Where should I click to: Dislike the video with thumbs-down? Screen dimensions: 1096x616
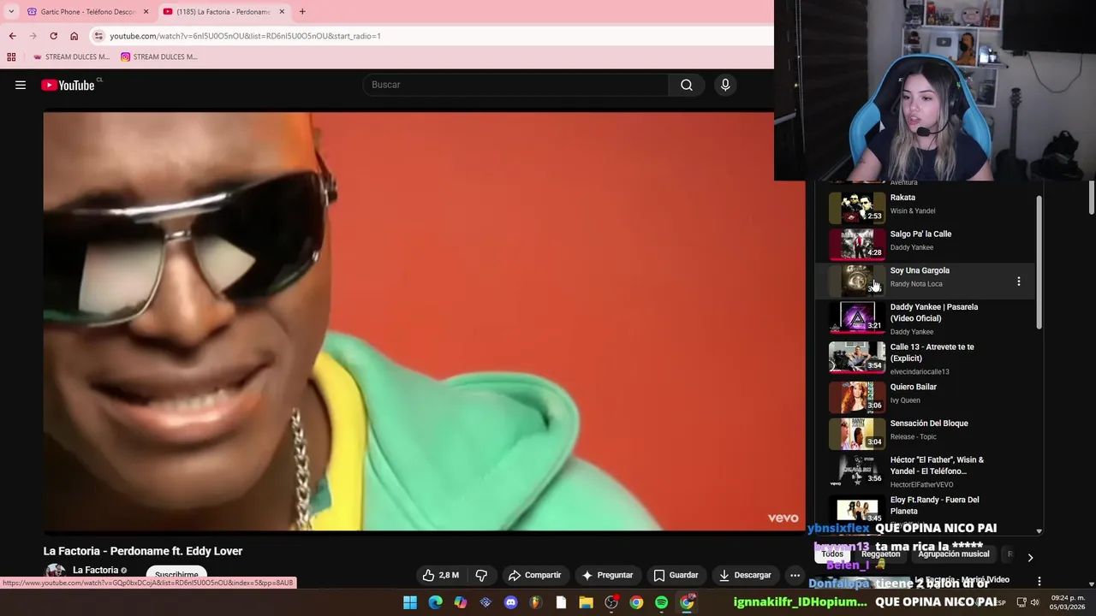click(x=481, y=575)
